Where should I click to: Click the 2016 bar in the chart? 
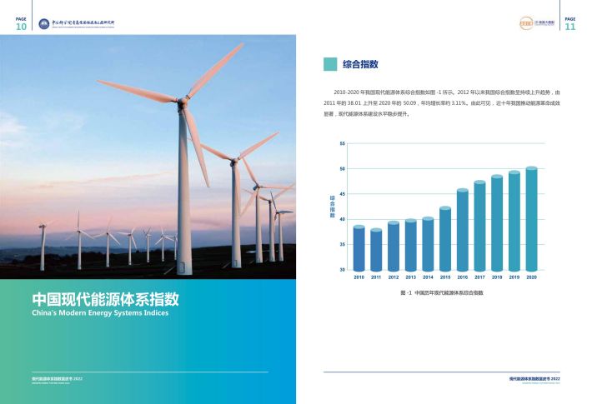click(462, 230)
